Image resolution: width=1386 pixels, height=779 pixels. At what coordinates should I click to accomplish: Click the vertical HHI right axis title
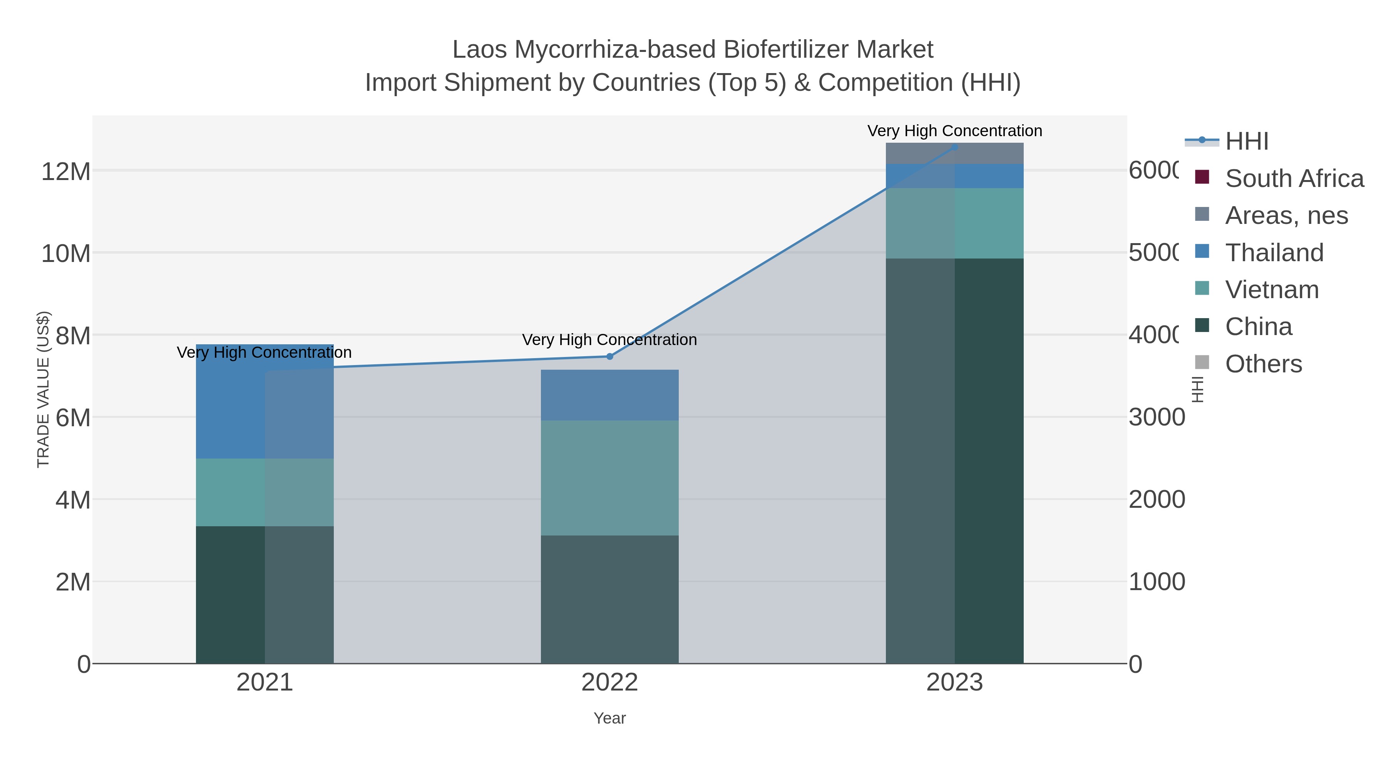(1197, 389)
